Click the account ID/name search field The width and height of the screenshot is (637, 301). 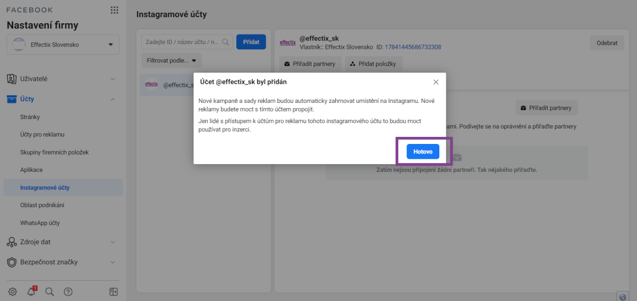[x=187, y=42]
